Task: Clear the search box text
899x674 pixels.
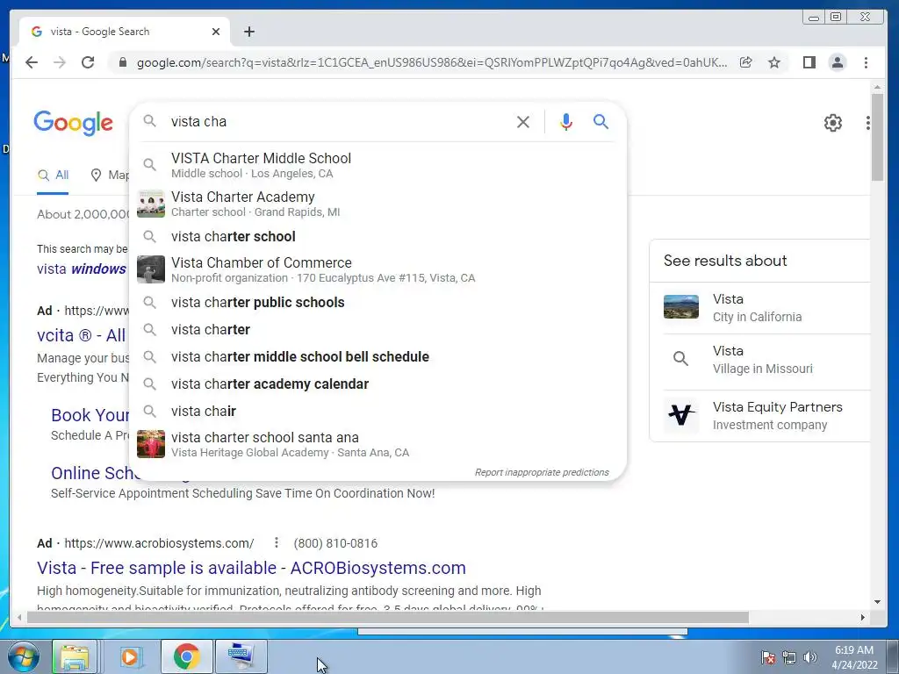Action: (x=523, y=121)
